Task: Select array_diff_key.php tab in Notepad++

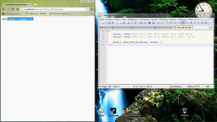Action: coord(183,28)
